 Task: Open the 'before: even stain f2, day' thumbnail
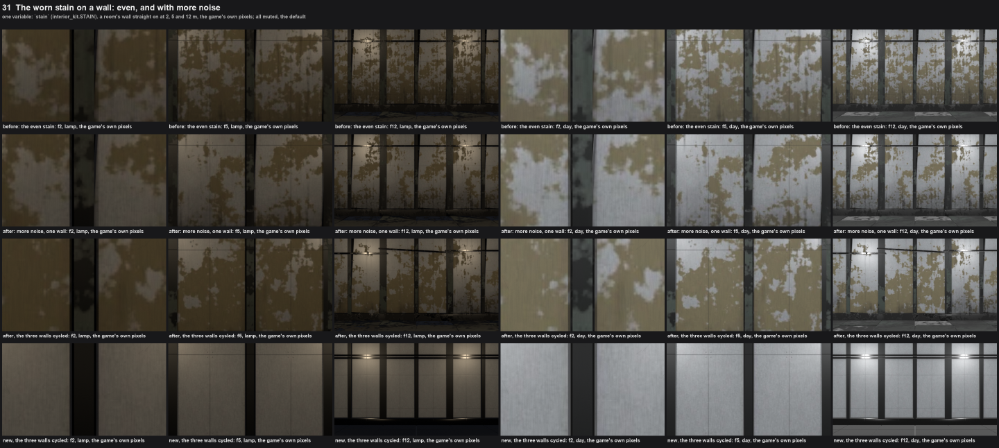583,76
